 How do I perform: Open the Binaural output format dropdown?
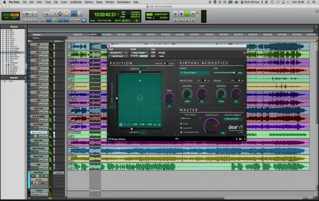tap(233, 119)
